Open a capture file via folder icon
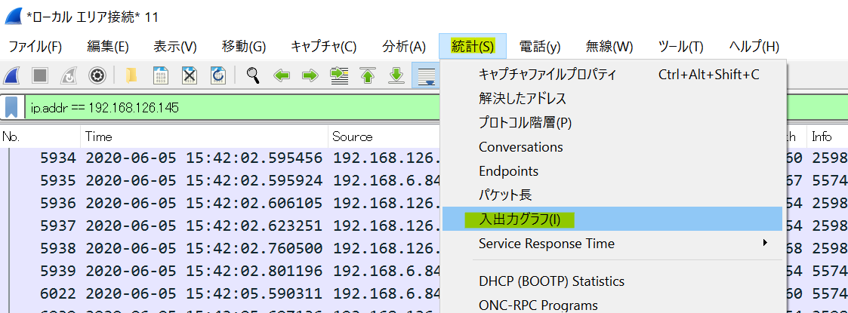This screenshot has height=313, width=848. [131, 75]
